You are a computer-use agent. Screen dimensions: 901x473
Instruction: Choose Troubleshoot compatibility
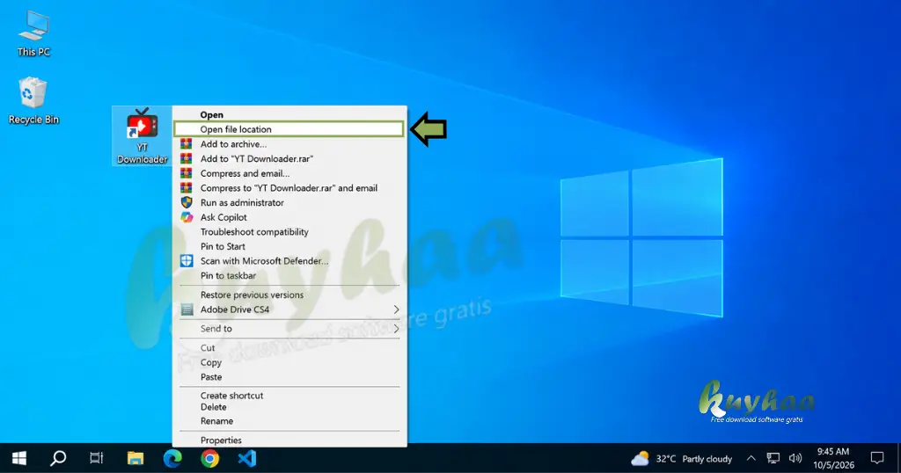click(x=289, y=232)
